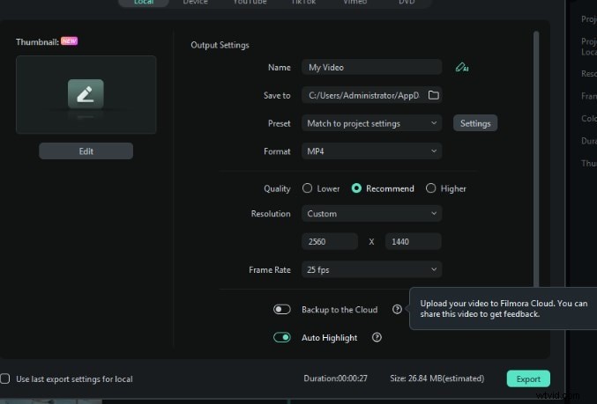Screen dimensions: 597x404
Task: Switch to the TikTok export tab
Action: pyautogui.click(x=301, y=3)
